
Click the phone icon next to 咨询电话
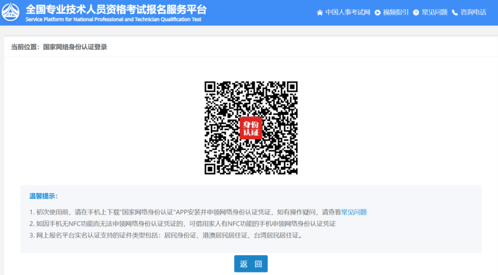click(x=454, y=12)
